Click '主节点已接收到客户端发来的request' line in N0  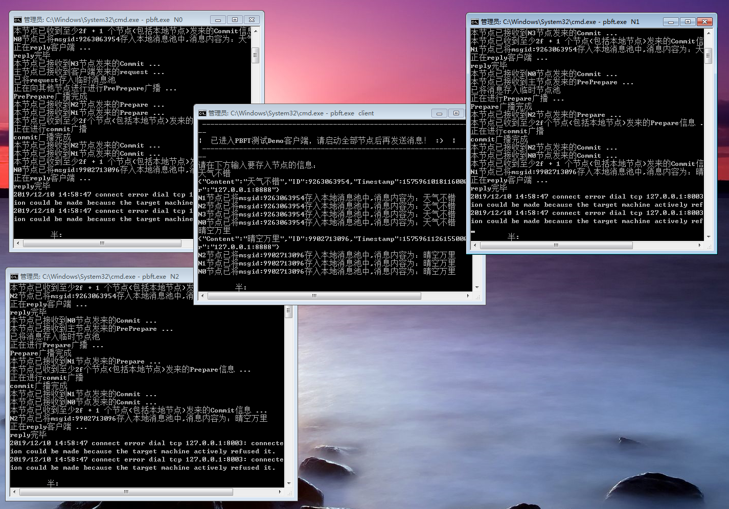[x=89, y=72]
